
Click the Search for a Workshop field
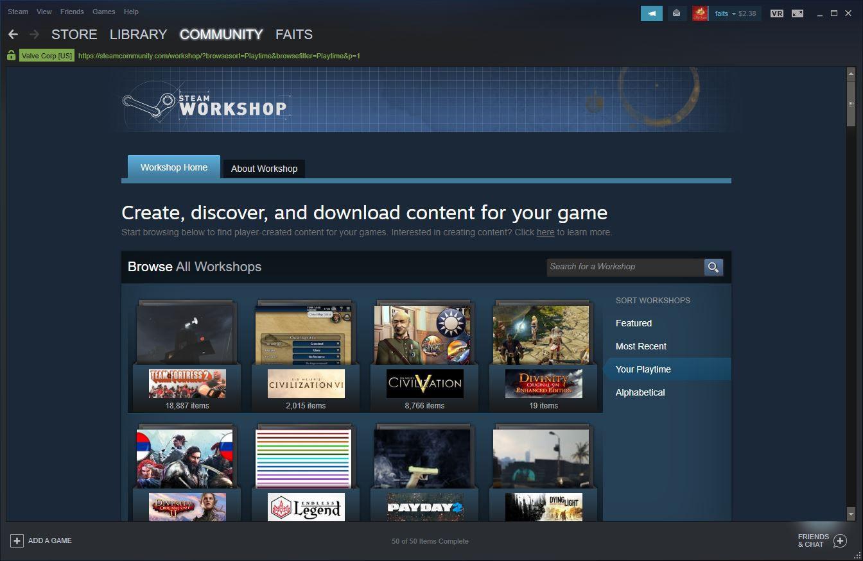pyautogui.click(x=624, y=267)
